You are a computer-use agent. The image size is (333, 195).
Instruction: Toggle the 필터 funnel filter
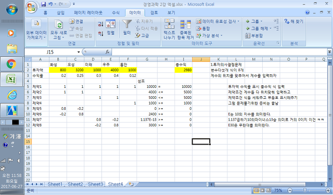tap(127, 27)
